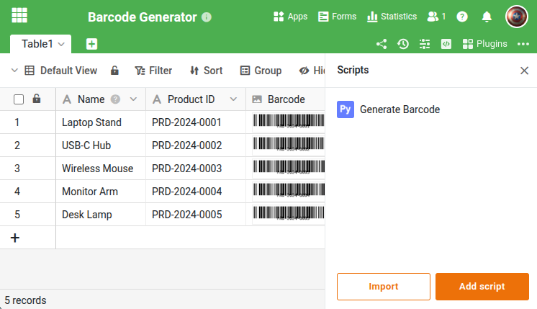Image resolution: width=537 pixels, height=309 pixels.
Task: Open the Generate Barcode script
Action: pos(400,109)
